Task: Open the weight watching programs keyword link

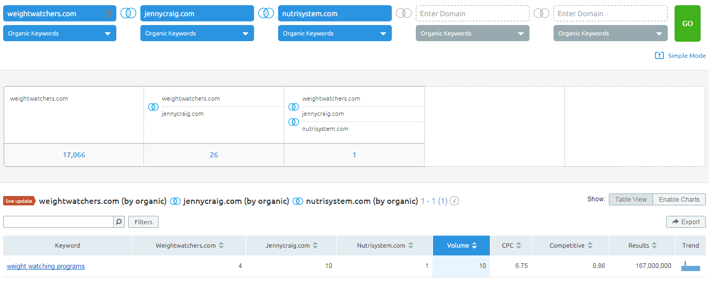Action: (x=45, y=266)
